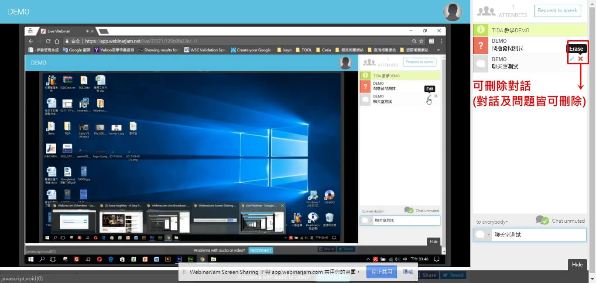
Task: Edit the chat message with the pencil icon in the red box
Action: (x=572, y=59)
